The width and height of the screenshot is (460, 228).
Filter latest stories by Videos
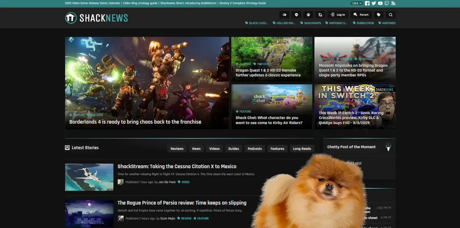(215, 149)
